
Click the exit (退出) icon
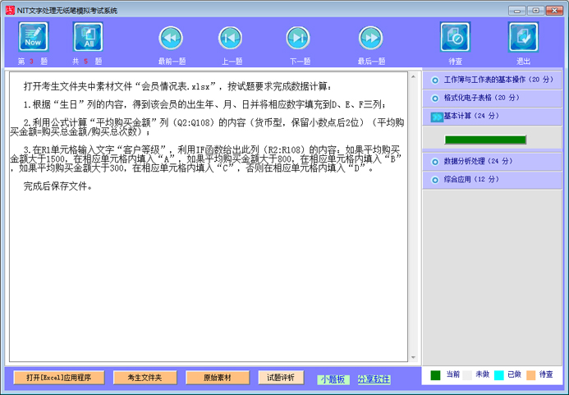tap(523, 37)
